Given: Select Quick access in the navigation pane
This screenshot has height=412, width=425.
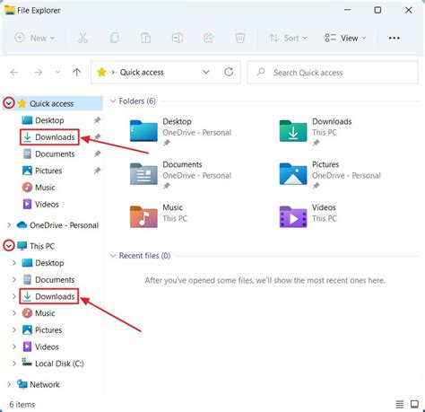Looking at the screenshot, I should click(51, 103).
